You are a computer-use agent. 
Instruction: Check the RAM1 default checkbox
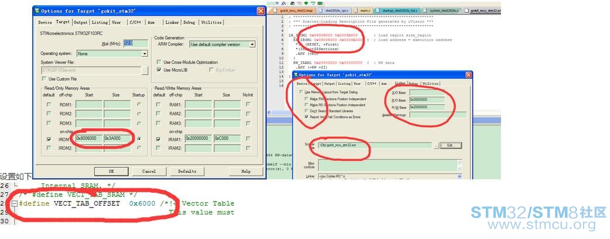(158, 105)
